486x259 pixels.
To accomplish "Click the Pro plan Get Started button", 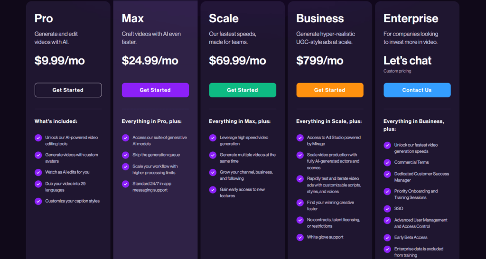I will (x=68, y=90).
